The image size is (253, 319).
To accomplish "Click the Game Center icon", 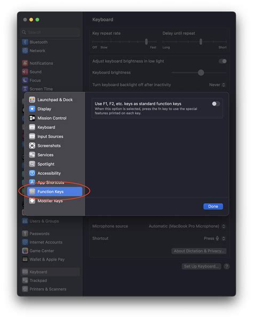I will (x=25, y=250).
